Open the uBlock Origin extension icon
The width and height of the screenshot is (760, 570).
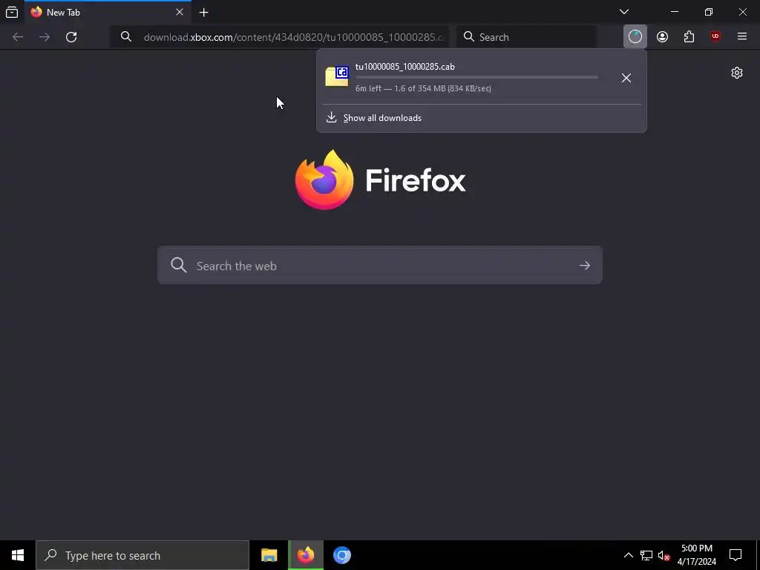coord(715,37)
